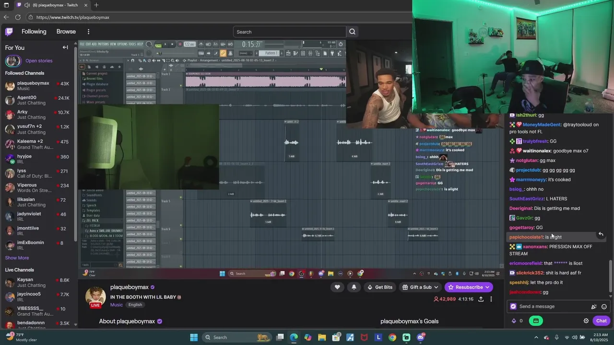Click the English language tag

(x=135, y=305)
